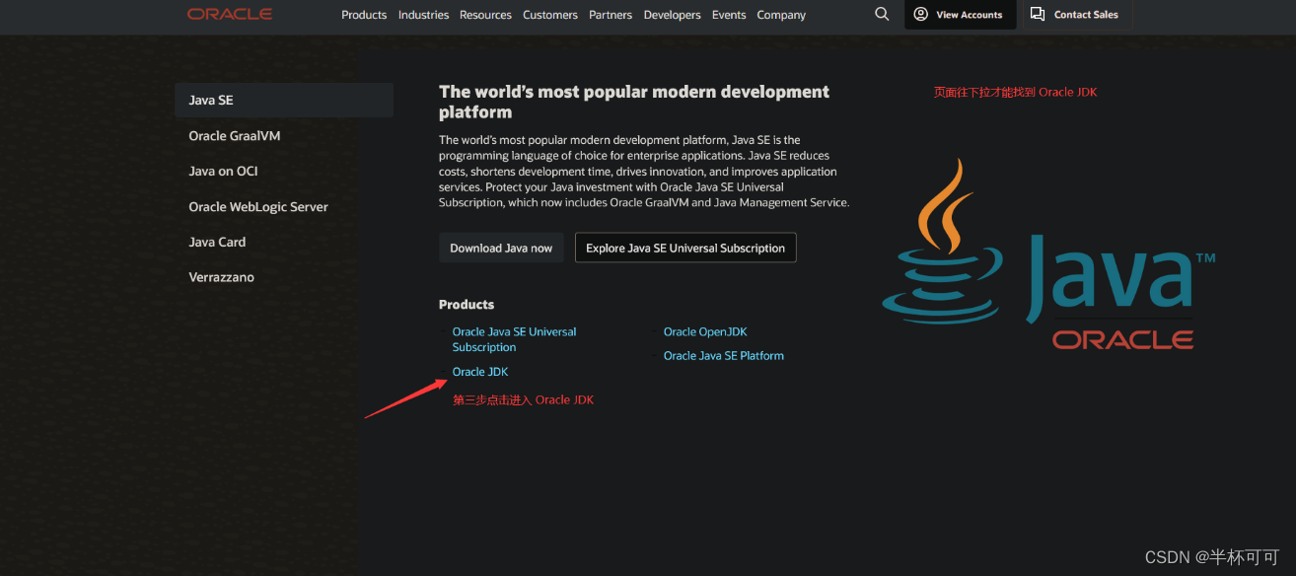Select Verrazzano in the sidebar
Viewport: 1296px width, 576px height.
click(221, 277)
